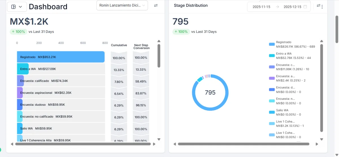Expand Ronin Lanzamiento pipeline dropdown

[122, 5]
